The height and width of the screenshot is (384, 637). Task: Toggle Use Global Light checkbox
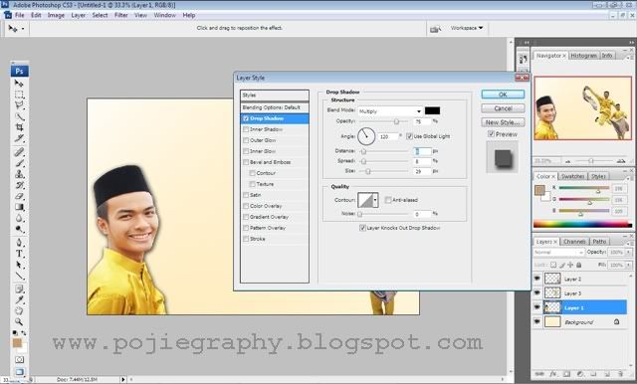pyautogui.click(x=409, y=136)
